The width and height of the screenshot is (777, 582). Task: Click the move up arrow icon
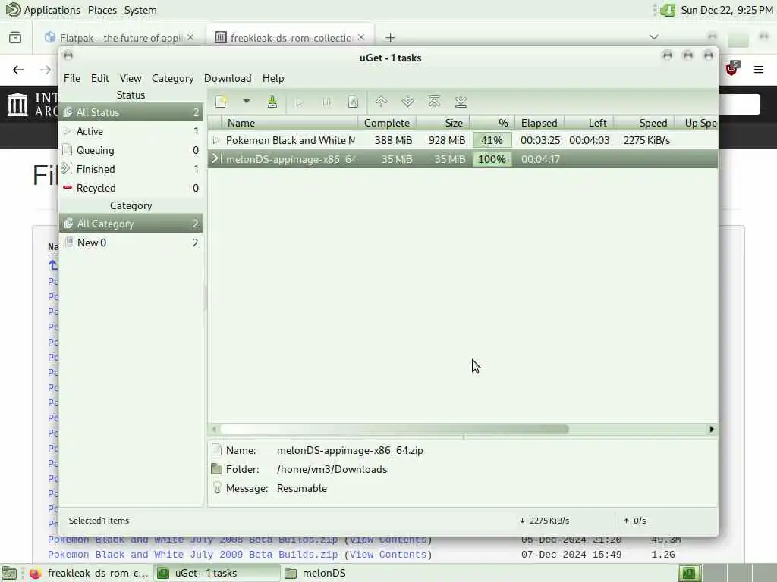[x=381, y=102]
